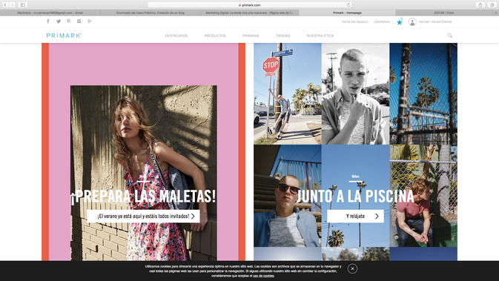Open the NUESTRA ÉTICA menu
Screen dimensions: 499x281
[x=320, y=36]
